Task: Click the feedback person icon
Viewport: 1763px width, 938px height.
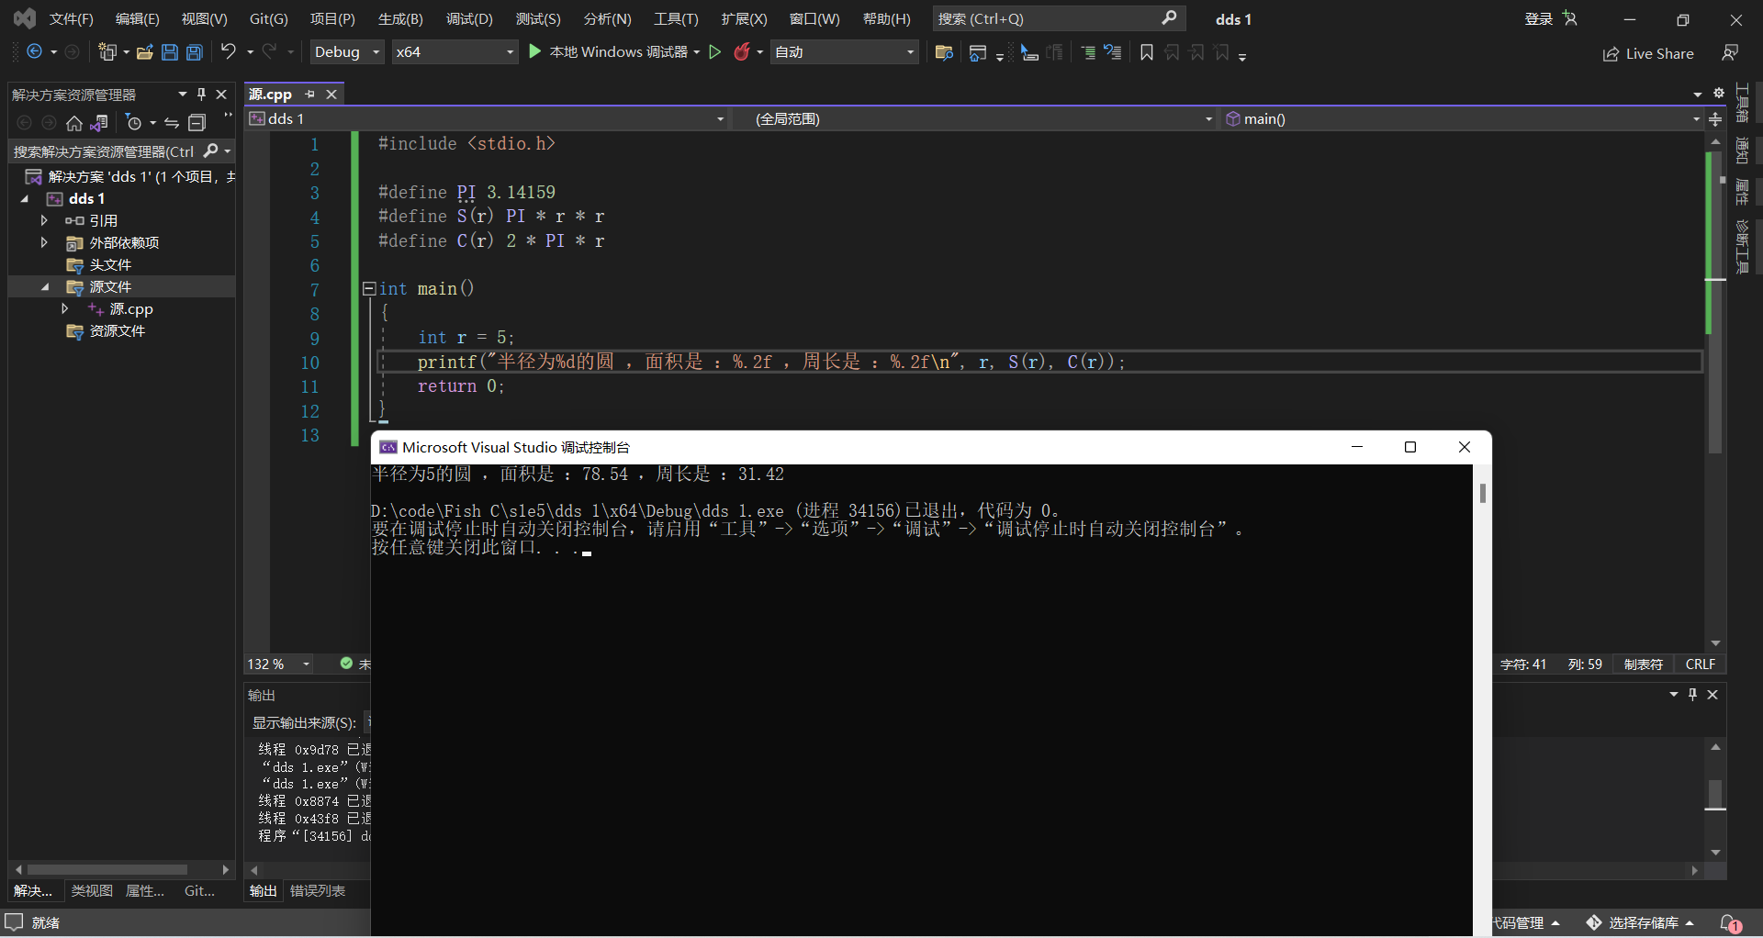Action: tap(1730, 53)
